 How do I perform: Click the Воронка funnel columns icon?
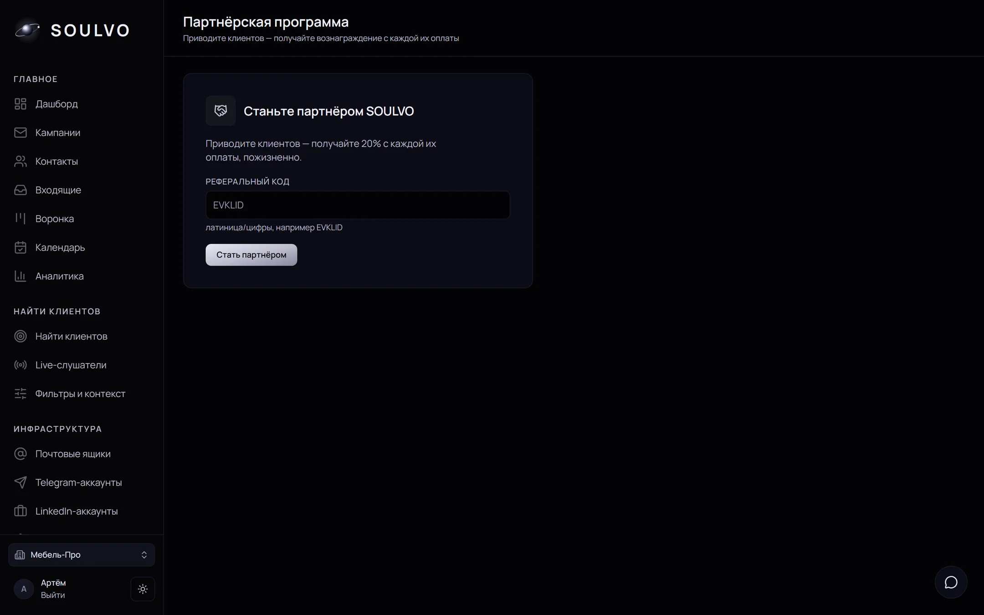coord(20,219)
